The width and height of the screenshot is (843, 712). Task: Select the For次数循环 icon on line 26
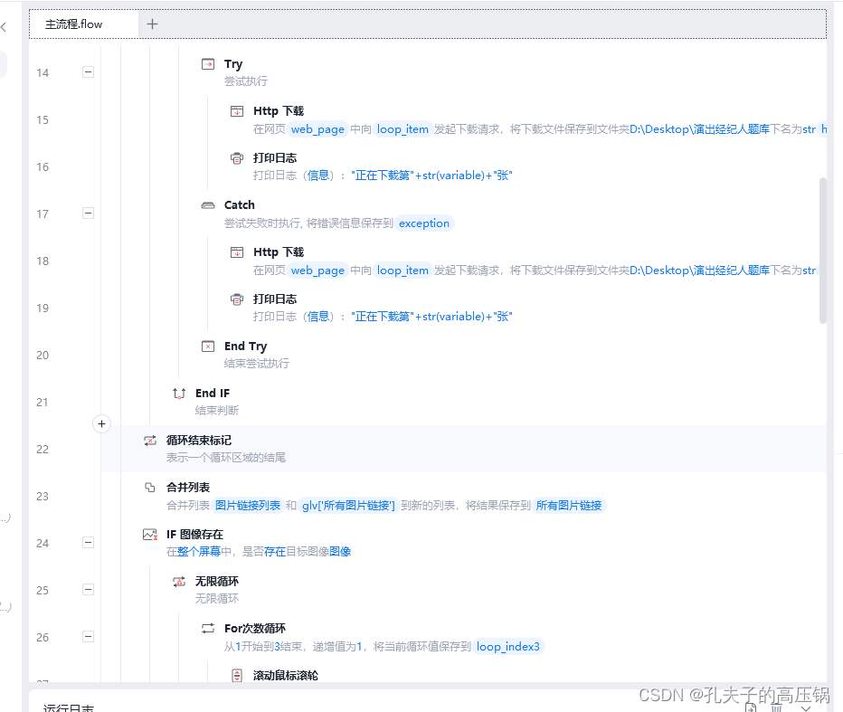point(208,628)
